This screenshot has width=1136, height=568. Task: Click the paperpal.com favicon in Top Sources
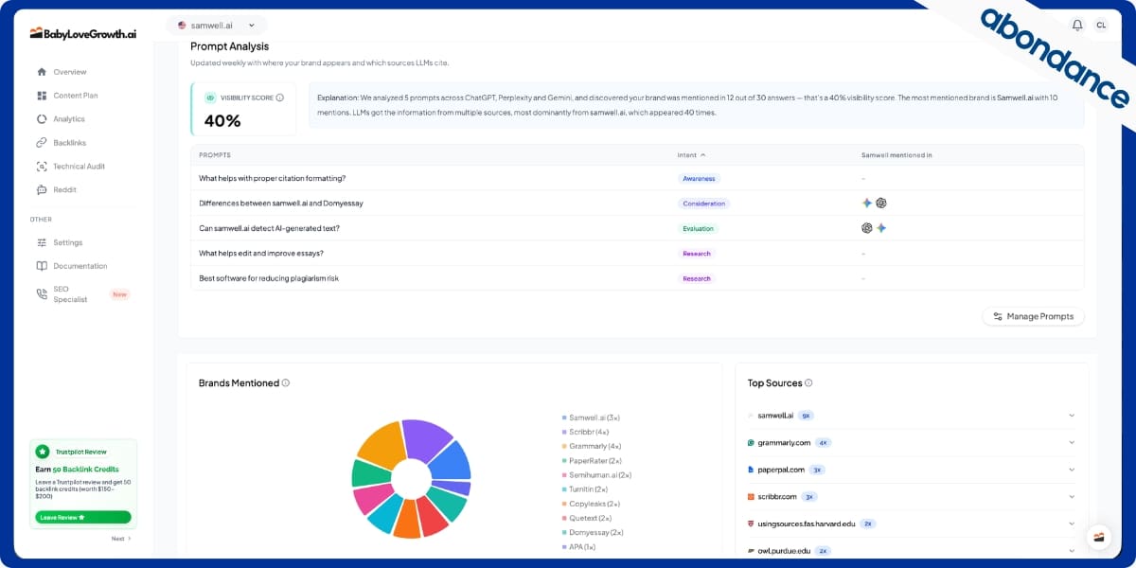click(x=751, y=470)
